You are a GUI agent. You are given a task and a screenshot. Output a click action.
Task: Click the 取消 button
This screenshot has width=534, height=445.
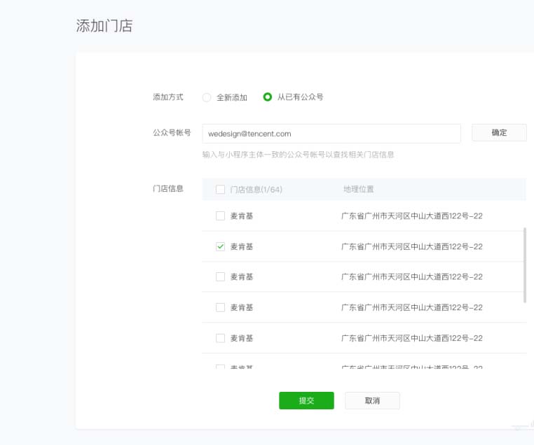(372, 400)
